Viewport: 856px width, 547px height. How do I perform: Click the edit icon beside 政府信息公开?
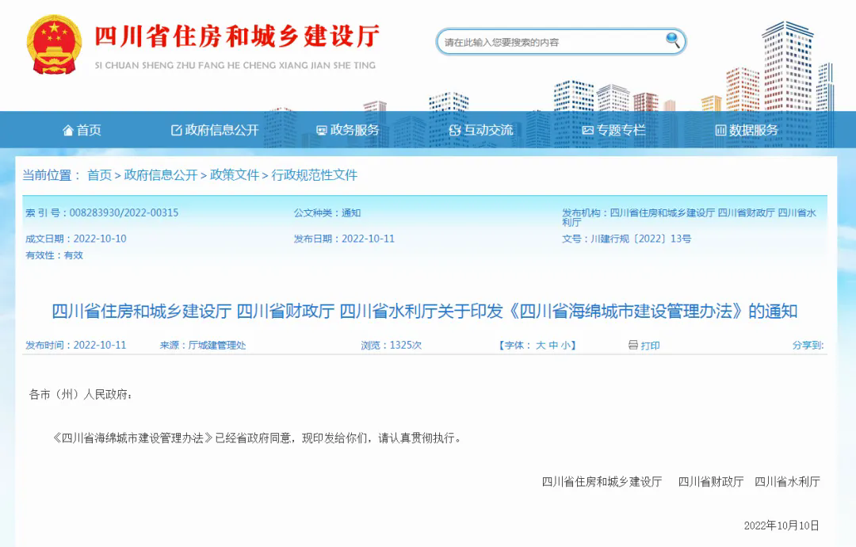point(176,130)
